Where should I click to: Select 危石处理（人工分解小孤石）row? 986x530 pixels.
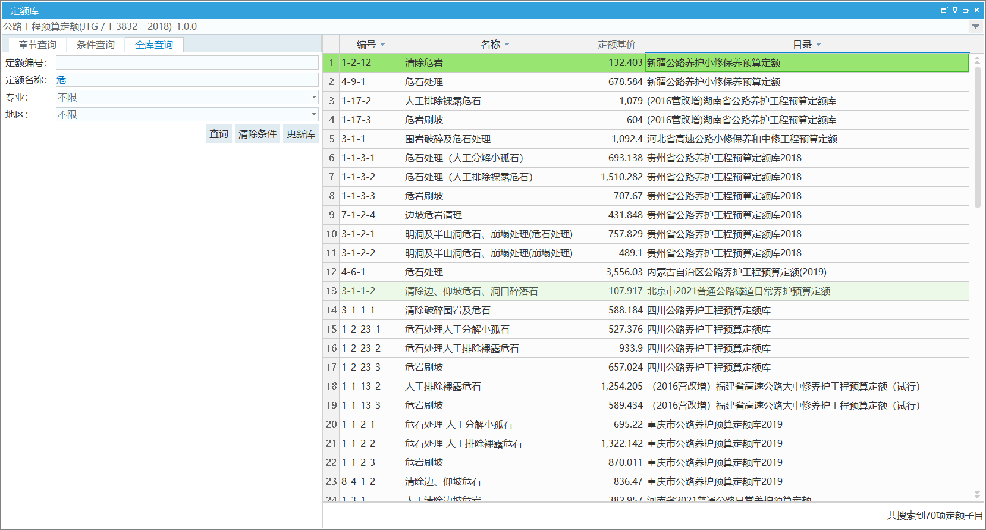pos(645,158)
